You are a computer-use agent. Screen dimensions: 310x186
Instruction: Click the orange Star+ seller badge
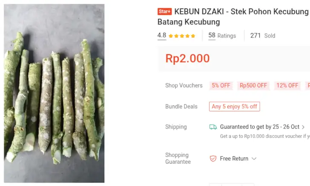[164, 12]
